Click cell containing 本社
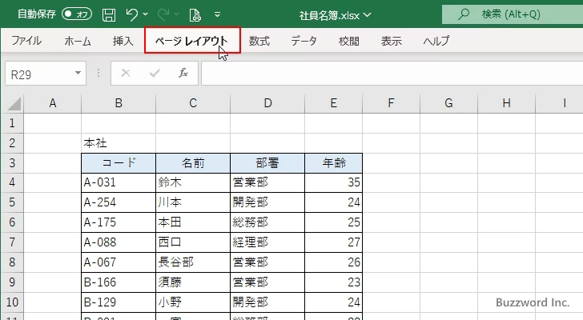Viewport: 583px width, 320px height. [x=119, y=143]
